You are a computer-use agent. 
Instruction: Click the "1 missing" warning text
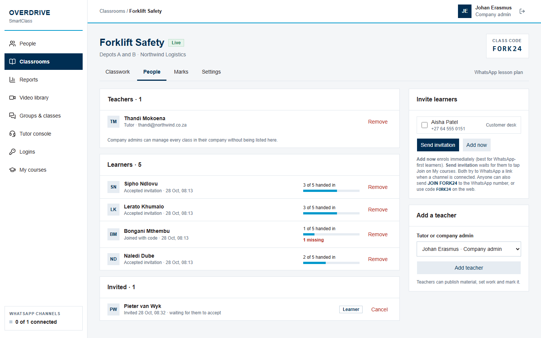click(x=313, y=240)
